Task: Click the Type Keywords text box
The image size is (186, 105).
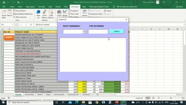Action: point(98,32)
